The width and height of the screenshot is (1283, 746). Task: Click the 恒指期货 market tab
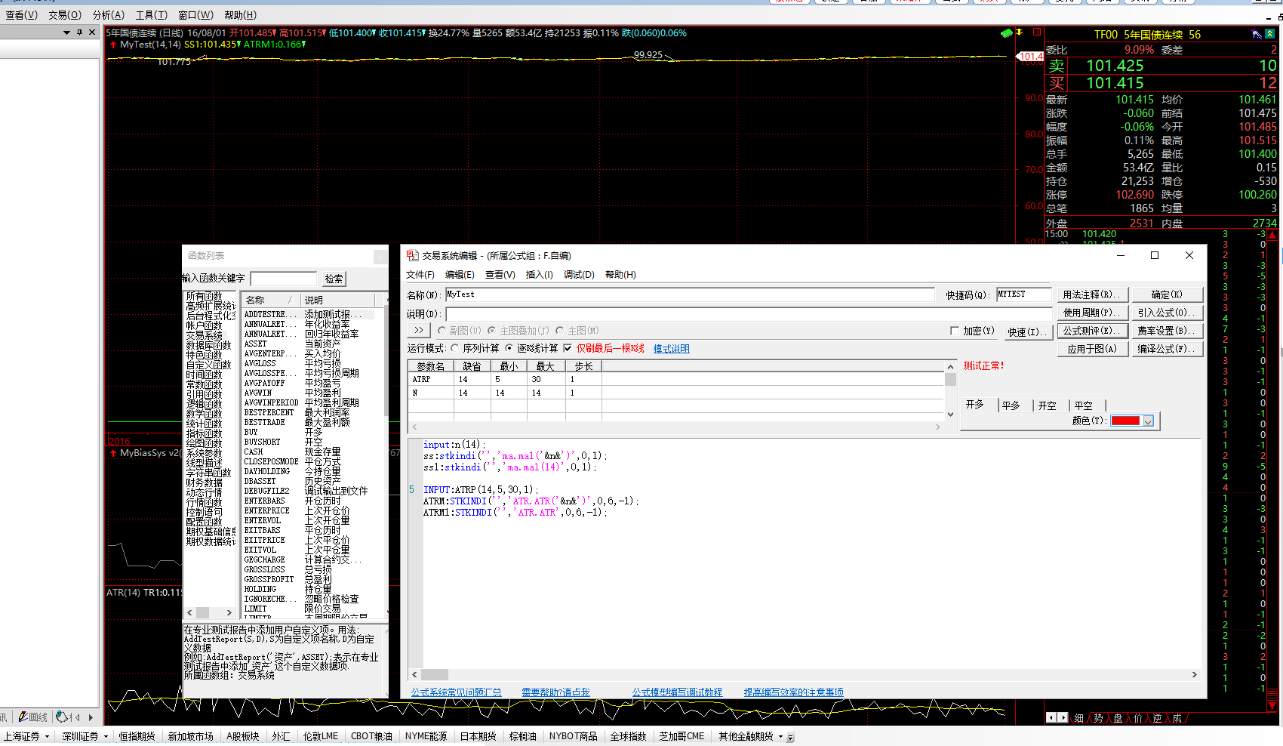click(x=137, y=736)
